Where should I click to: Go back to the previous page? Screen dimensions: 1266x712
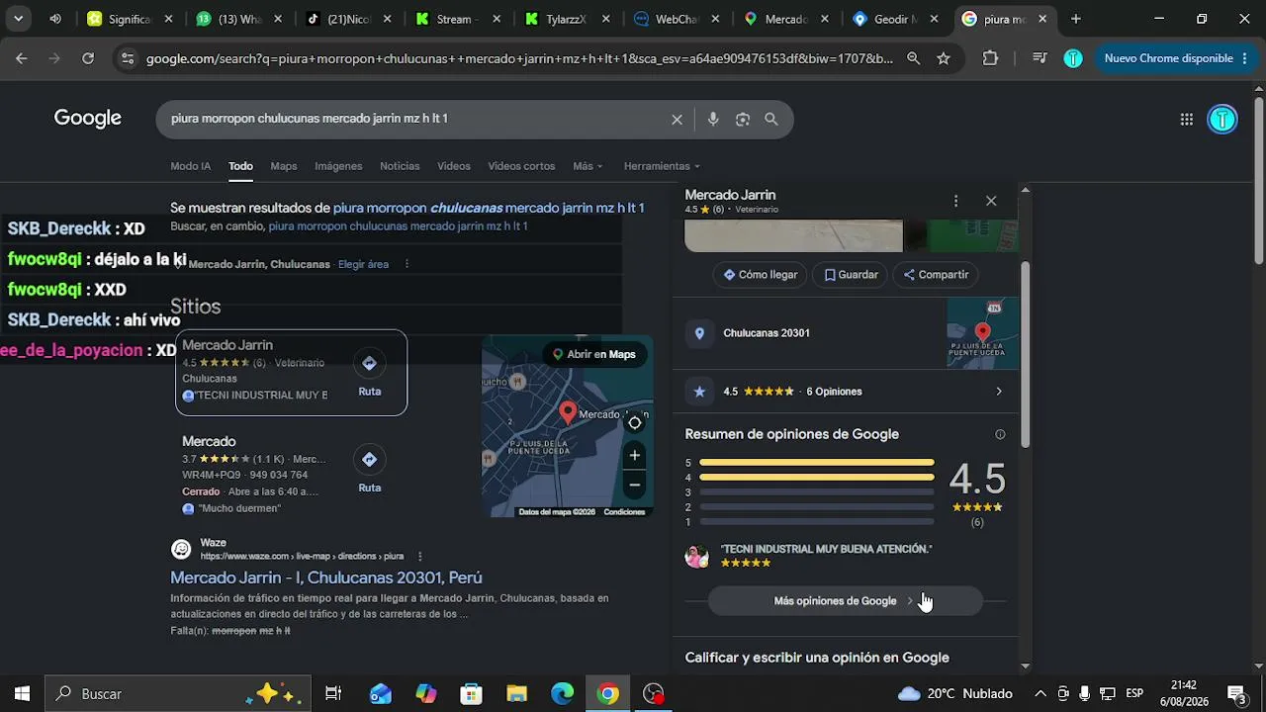tap(22, 58)
